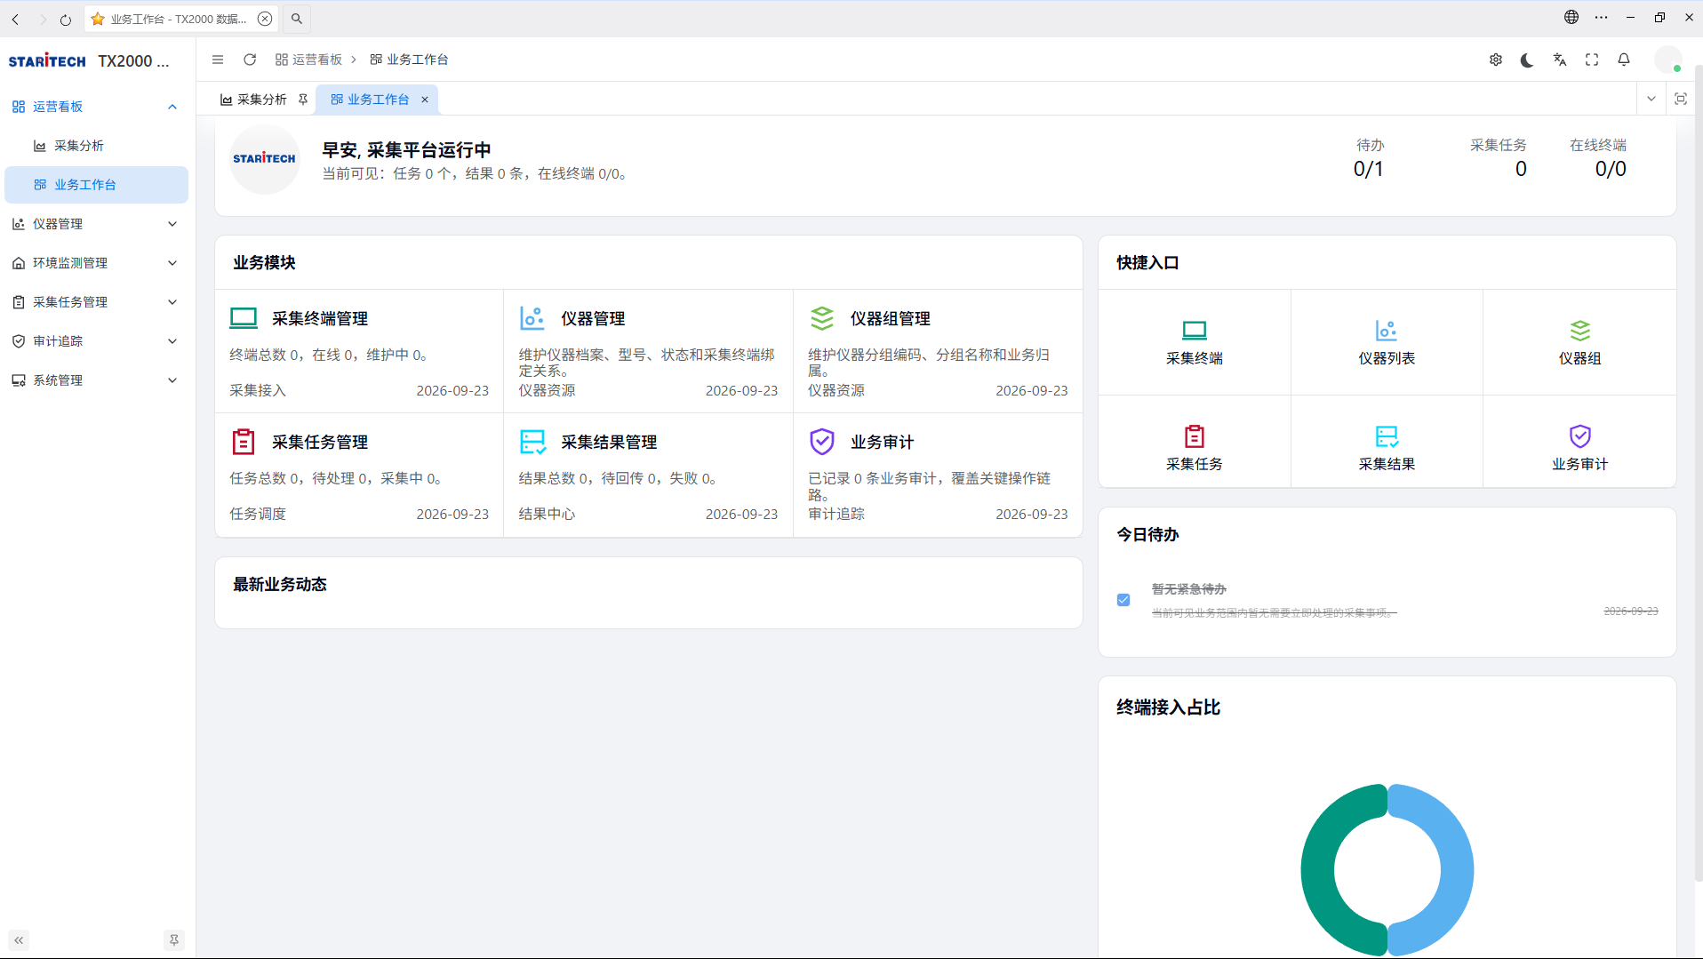Viewport: 1703px width, 959px height.
Task: Expand the 采集任务管理 sidebar menu
Action: point(96,302)
